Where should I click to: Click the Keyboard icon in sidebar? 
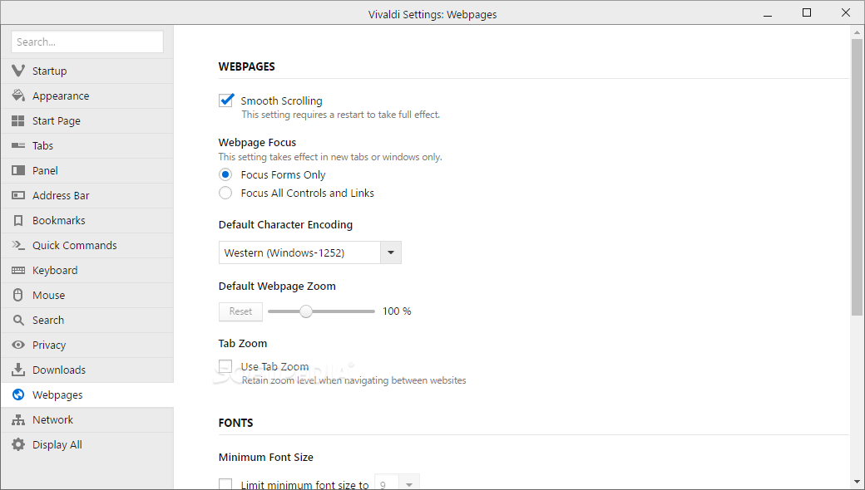coord(17,270)
